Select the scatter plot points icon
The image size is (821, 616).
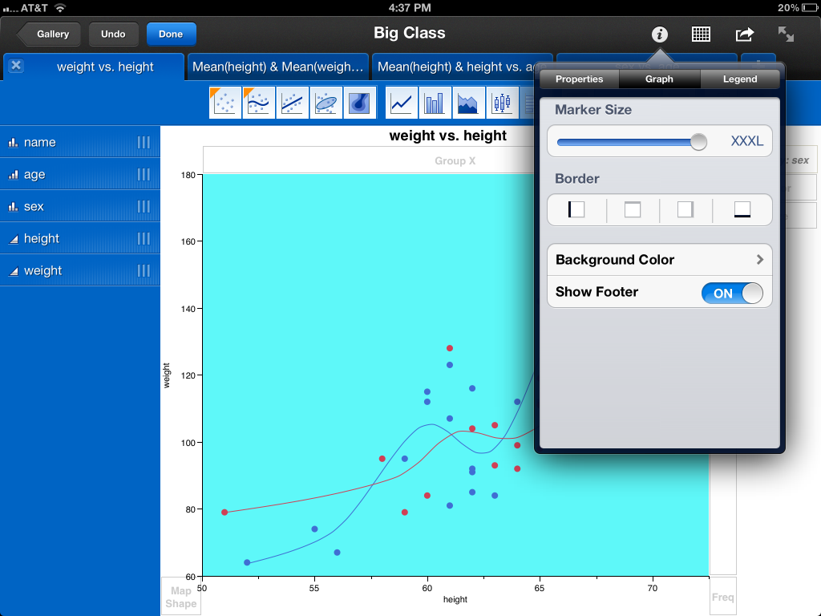coord(225,103)
